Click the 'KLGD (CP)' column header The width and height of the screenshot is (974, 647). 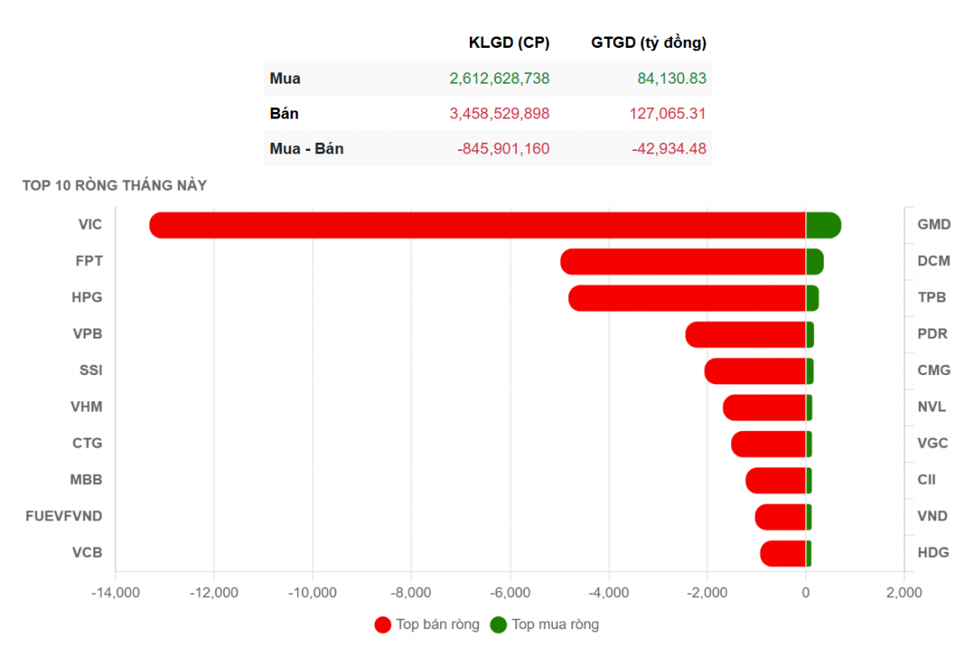coord(509,43)
